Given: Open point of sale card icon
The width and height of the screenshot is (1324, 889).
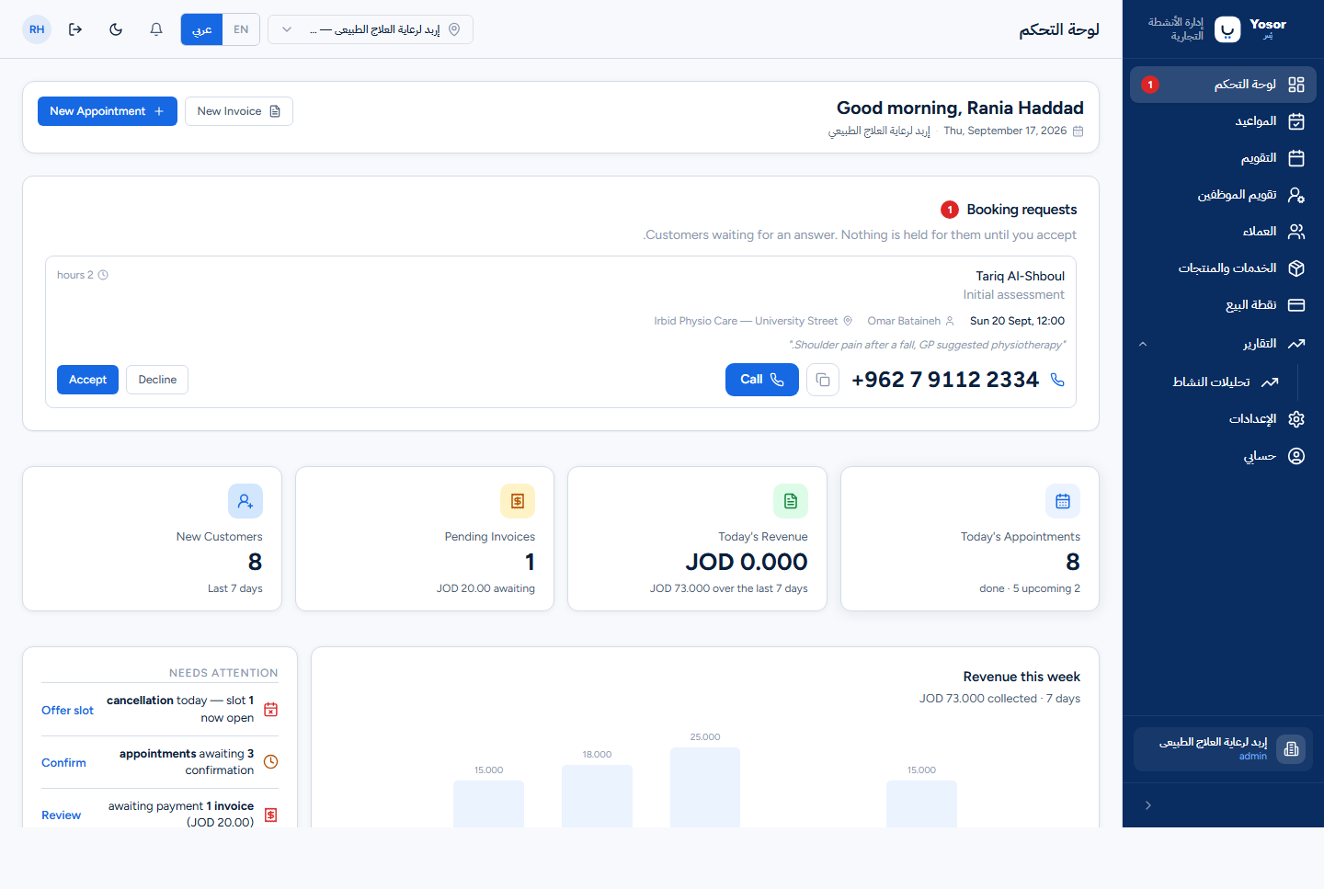Looking at the screenshot, I should pos(1296,305).
